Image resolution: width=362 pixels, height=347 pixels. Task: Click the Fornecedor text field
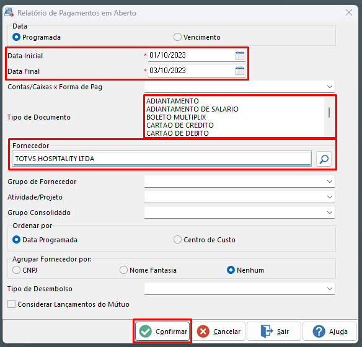tap(162, 159)
